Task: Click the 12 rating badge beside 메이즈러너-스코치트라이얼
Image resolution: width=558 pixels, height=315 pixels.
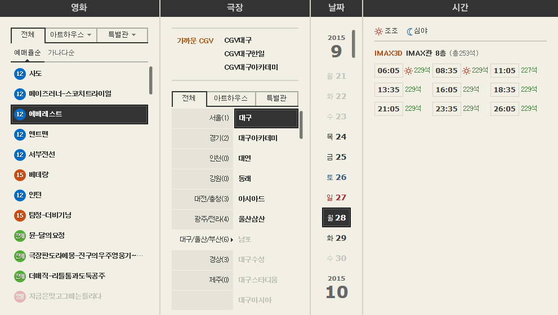Action: (x=20, y=94)
